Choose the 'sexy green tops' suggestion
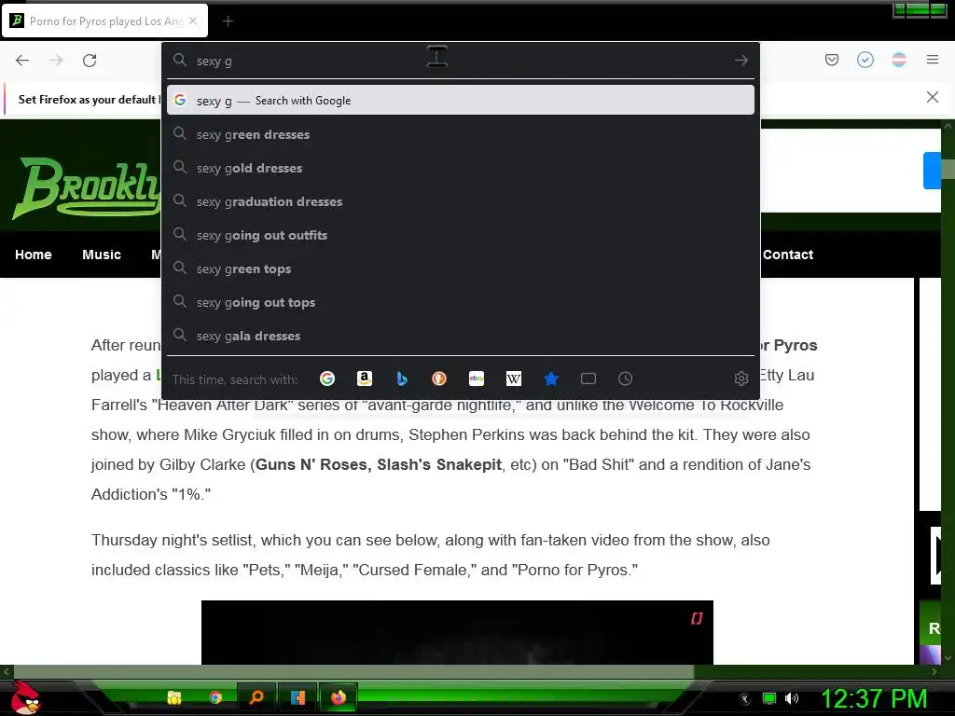 click(461, 268)
